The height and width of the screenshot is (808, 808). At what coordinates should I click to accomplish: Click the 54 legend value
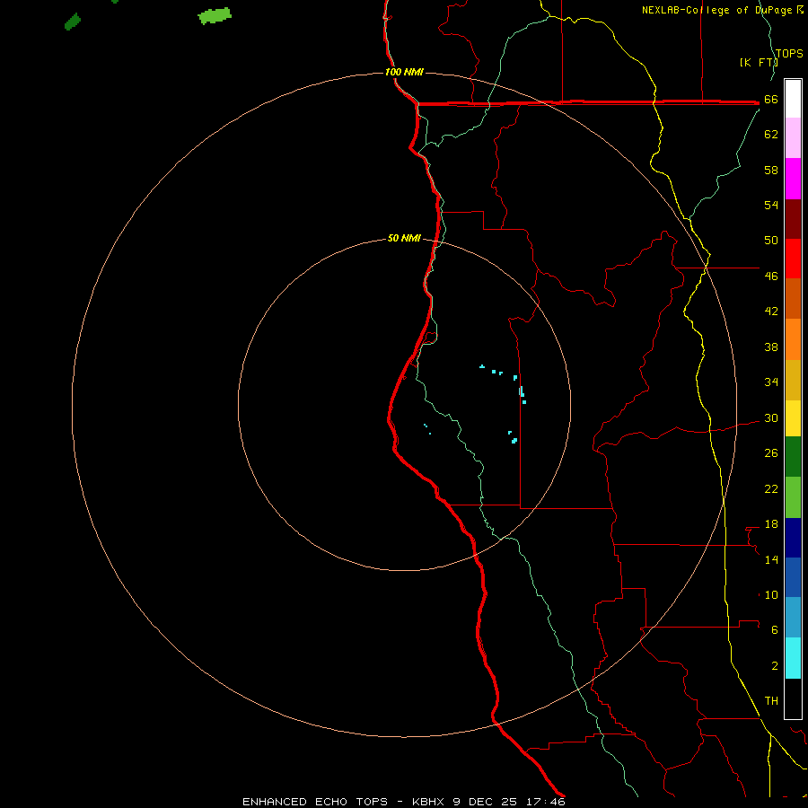point(771,205)
